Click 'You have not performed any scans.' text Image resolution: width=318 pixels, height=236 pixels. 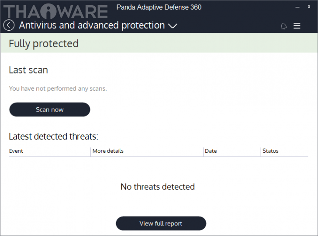58,88
